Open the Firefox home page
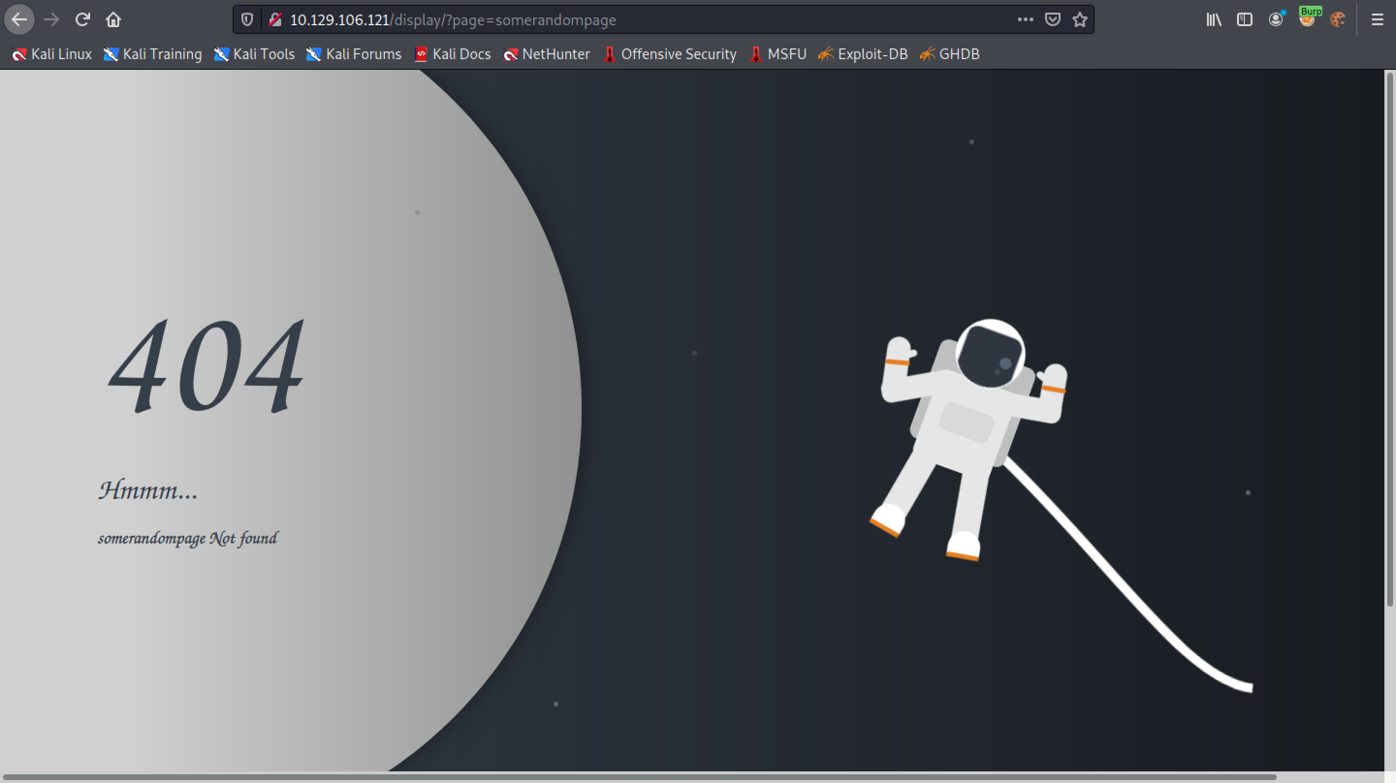Image resolution: width=1396 pixels, height=783 pixels. 113,20
